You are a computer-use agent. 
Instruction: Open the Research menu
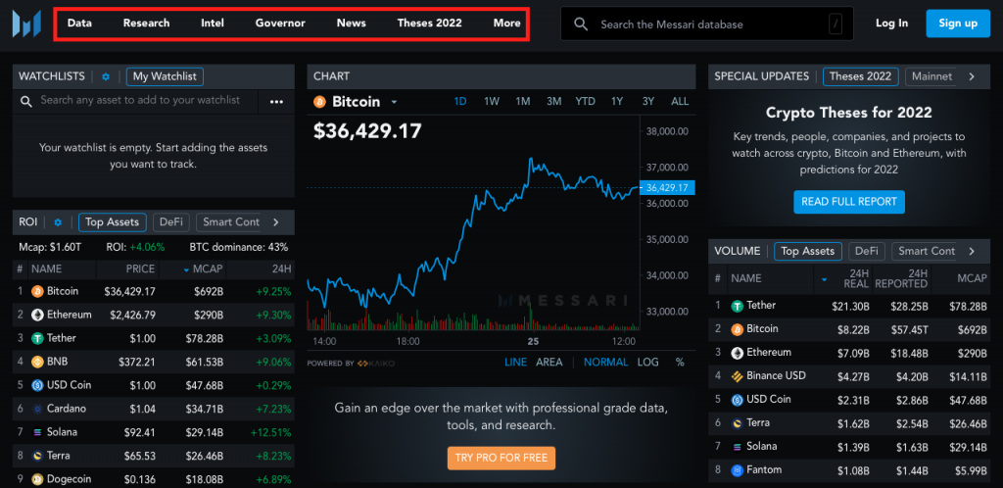click(x=146, y=24)
